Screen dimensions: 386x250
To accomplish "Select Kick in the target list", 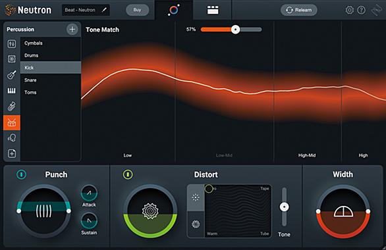I will click(x=51, y=68).
